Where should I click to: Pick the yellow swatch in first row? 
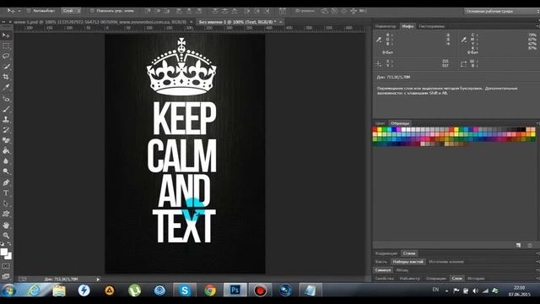[x=380, y=129]
